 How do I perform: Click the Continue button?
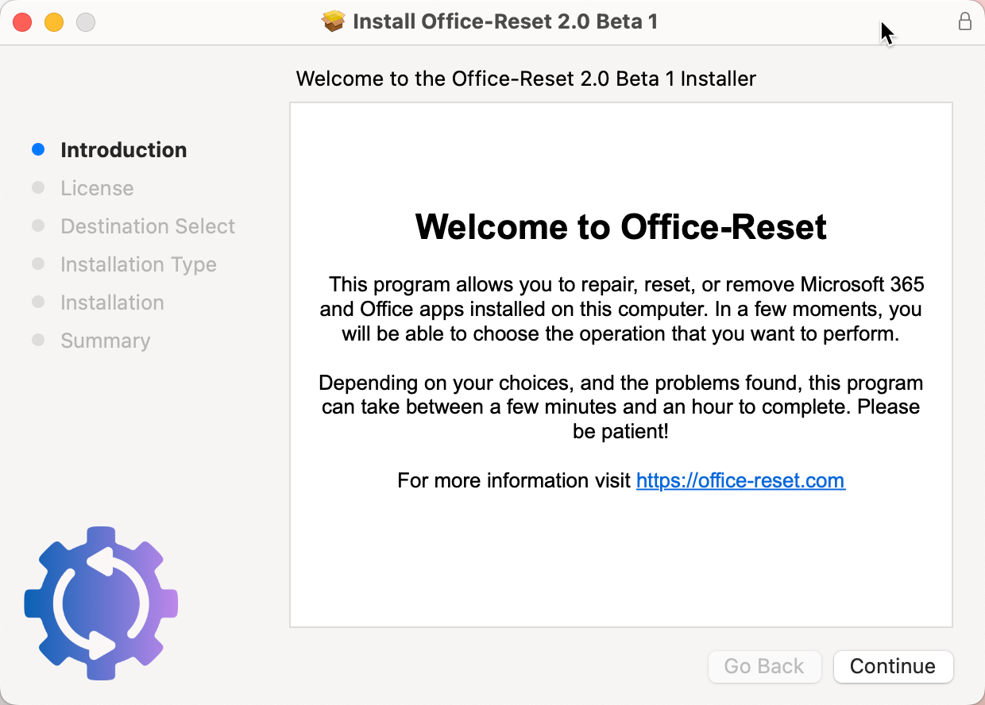[893, 666]
